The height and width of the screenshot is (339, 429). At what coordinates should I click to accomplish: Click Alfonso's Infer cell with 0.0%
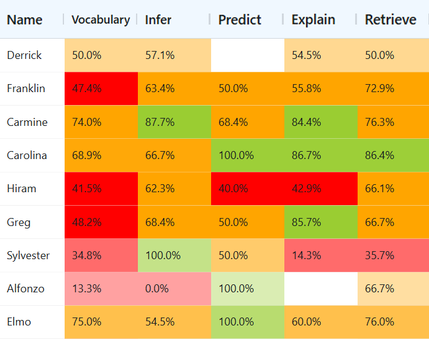174,289
